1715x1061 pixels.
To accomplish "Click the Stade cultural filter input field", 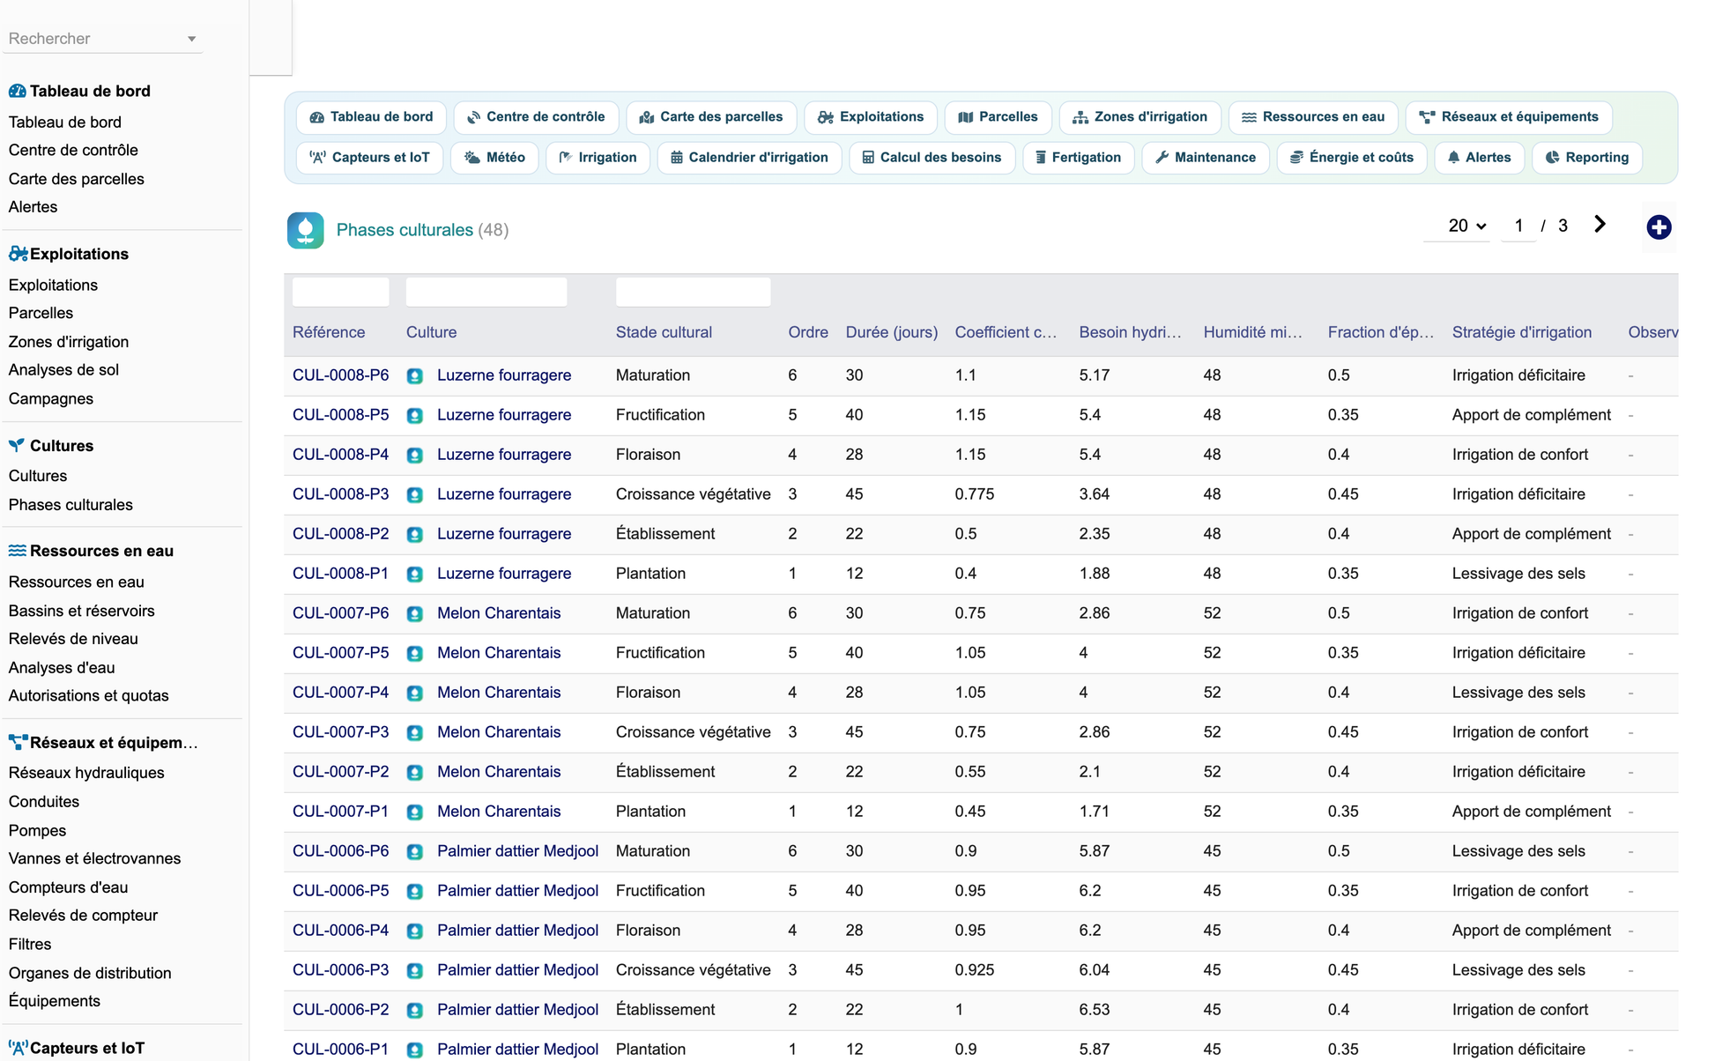I will pyautogui.click(x=693, y=292).
